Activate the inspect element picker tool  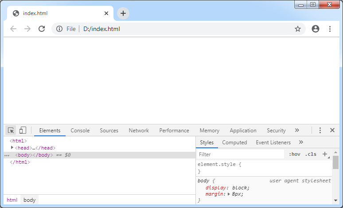click(11, 131)
